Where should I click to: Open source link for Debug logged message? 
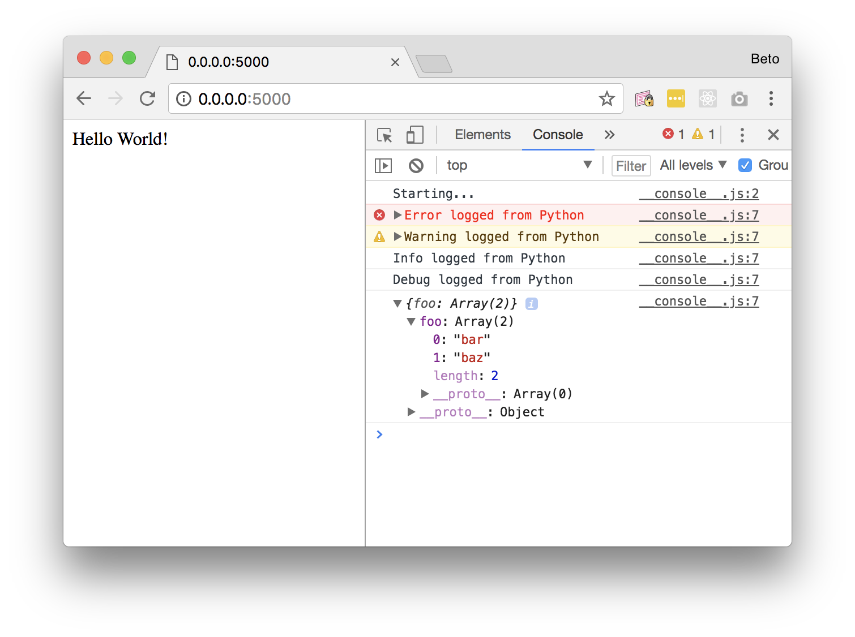coord(699,279)
